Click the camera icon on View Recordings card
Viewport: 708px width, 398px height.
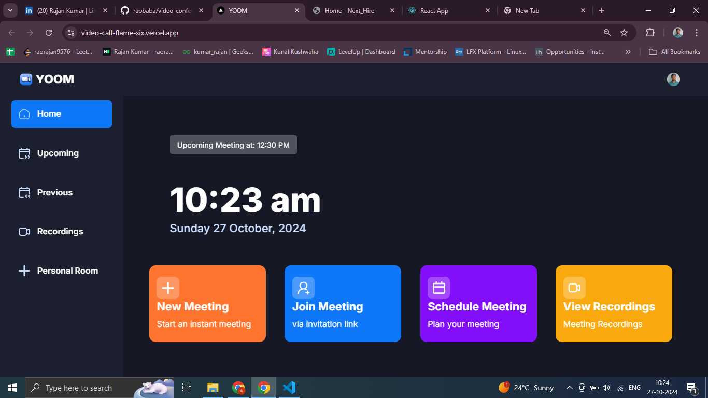click(574, 288)
